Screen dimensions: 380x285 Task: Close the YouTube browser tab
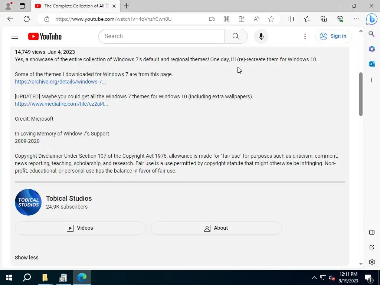click(114, 6)
